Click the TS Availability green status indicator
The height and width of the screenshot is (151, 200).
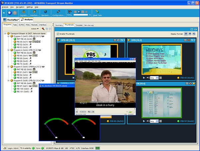(x=33, y=148)
